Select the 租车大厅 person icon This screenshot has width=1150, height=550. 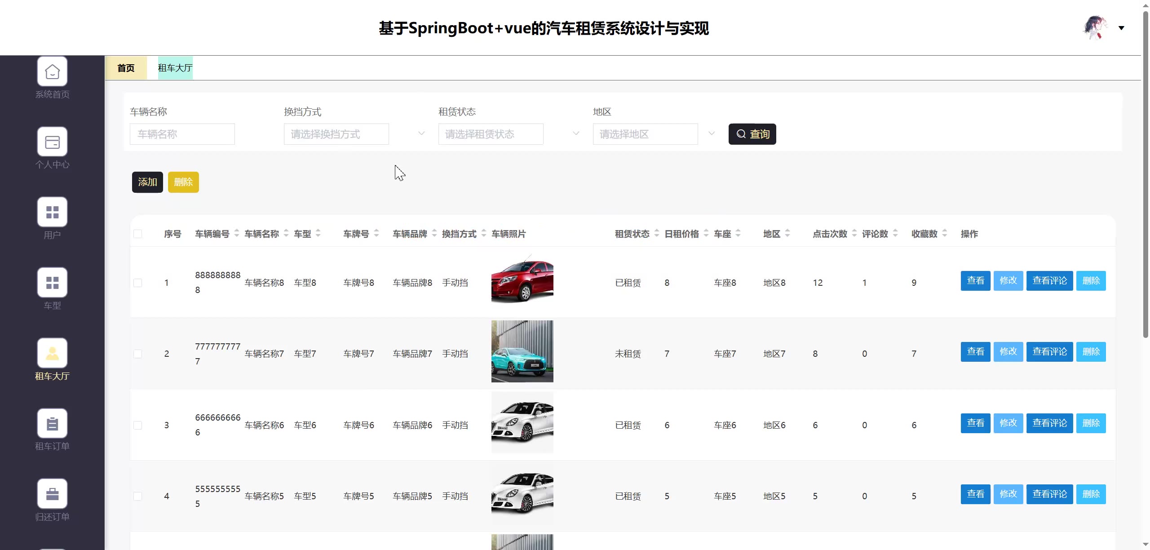(x=52, y=353)
